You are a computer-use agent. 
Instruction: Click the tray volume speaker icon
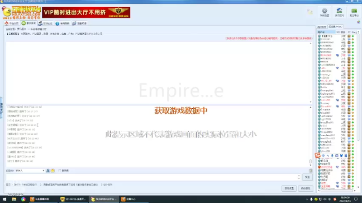point(325,199)
